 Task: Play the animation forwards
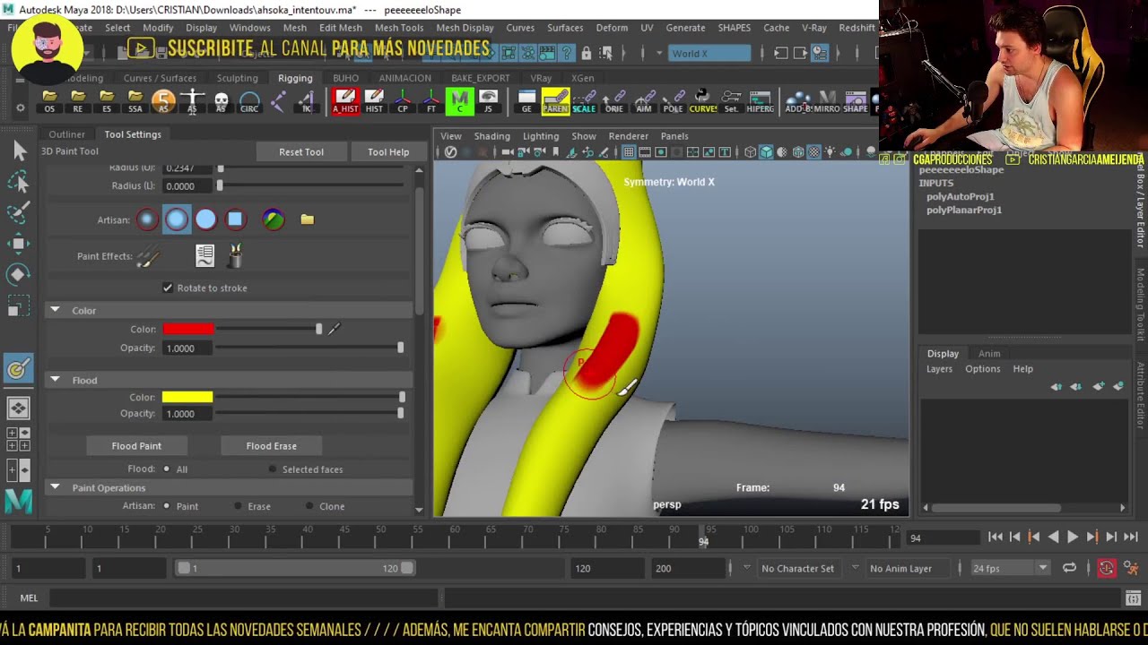pos(1073,537)
